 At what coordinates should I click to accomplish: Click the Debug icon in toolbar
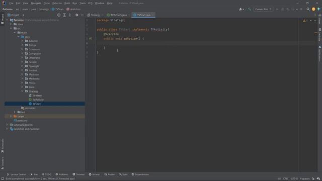pos(282,9)
